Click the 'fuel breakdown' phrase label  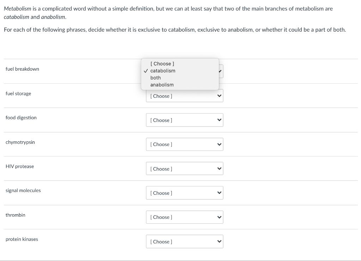pos(22,69)
